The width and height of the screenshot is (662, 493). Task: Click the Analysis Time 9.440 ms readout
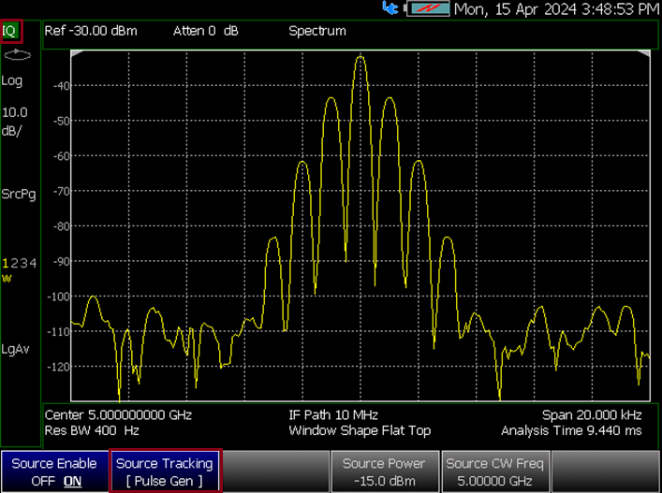point(571,431)
